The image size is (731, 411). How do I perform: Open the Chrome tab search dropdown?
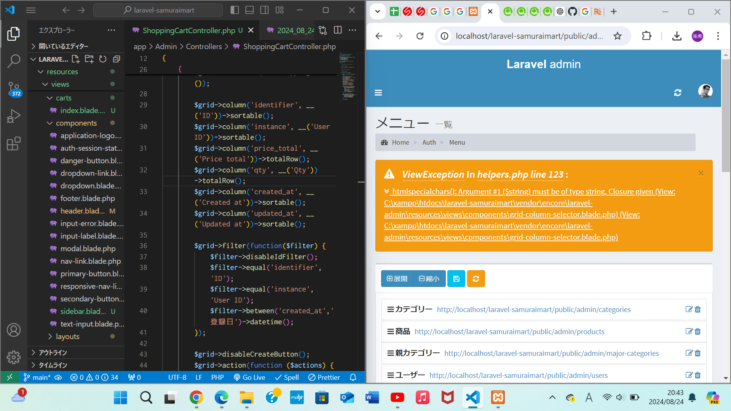377,11
